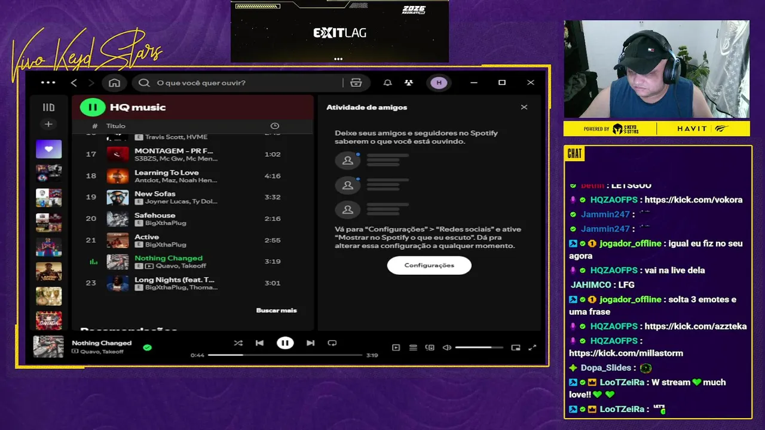Toggle the Now Playing view icon
The height and width of the screenshot is (430, 765).
pos(396,348)
